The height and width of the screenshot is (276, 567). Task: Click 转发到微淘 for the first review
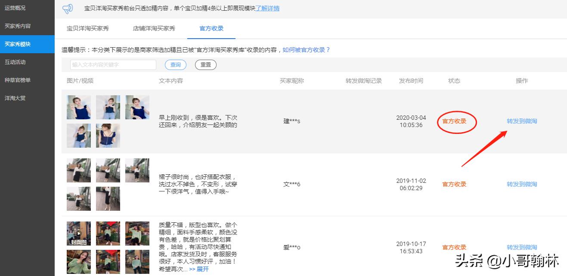coord(521,121)
